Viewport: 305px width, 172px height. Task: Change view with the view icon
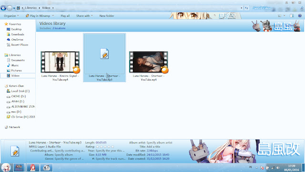click(280, 16)
